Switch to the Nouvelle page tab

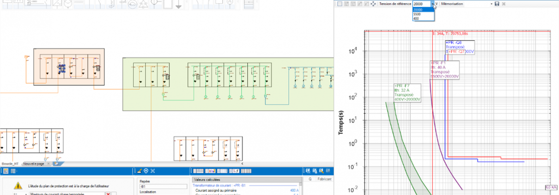click(34, 164)
